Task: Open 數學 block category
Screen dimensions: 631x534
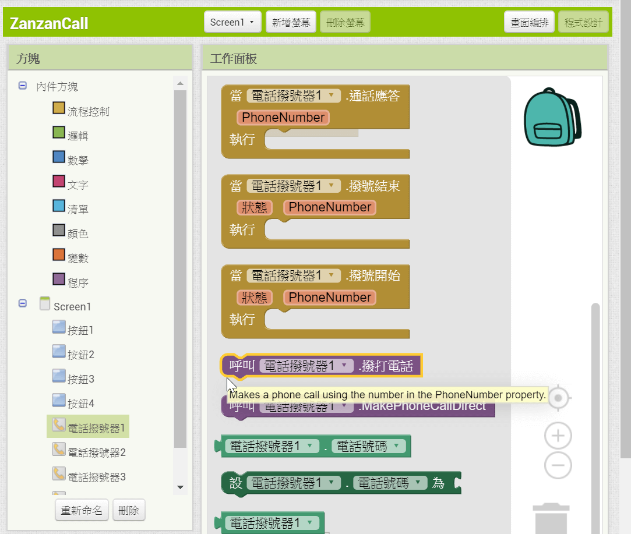Action: point(70,160)
